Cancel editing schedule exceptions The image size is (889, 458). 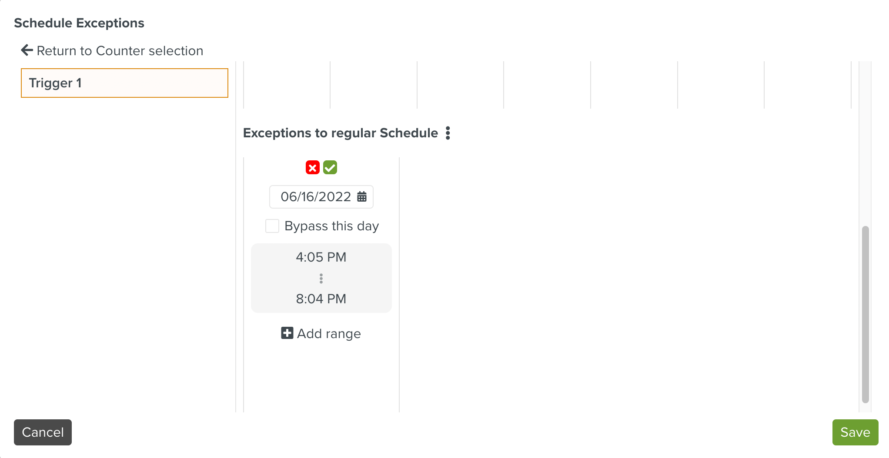tap(43, 432)
